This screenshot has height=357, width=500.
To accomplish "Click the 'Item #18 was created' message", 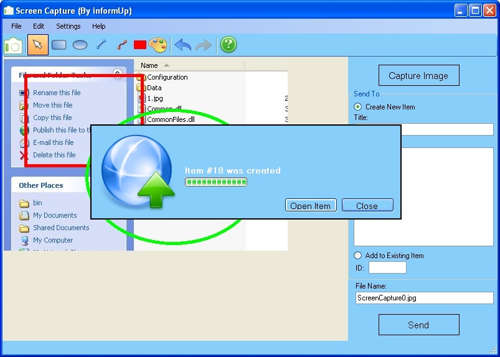I will coord(233,170).
